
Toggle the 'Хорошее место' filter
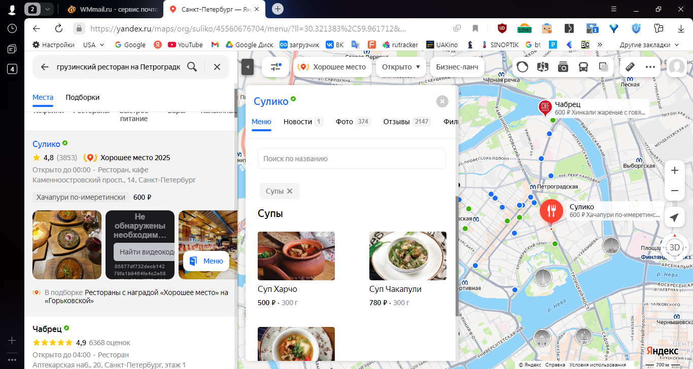click(x=332, y=67)
